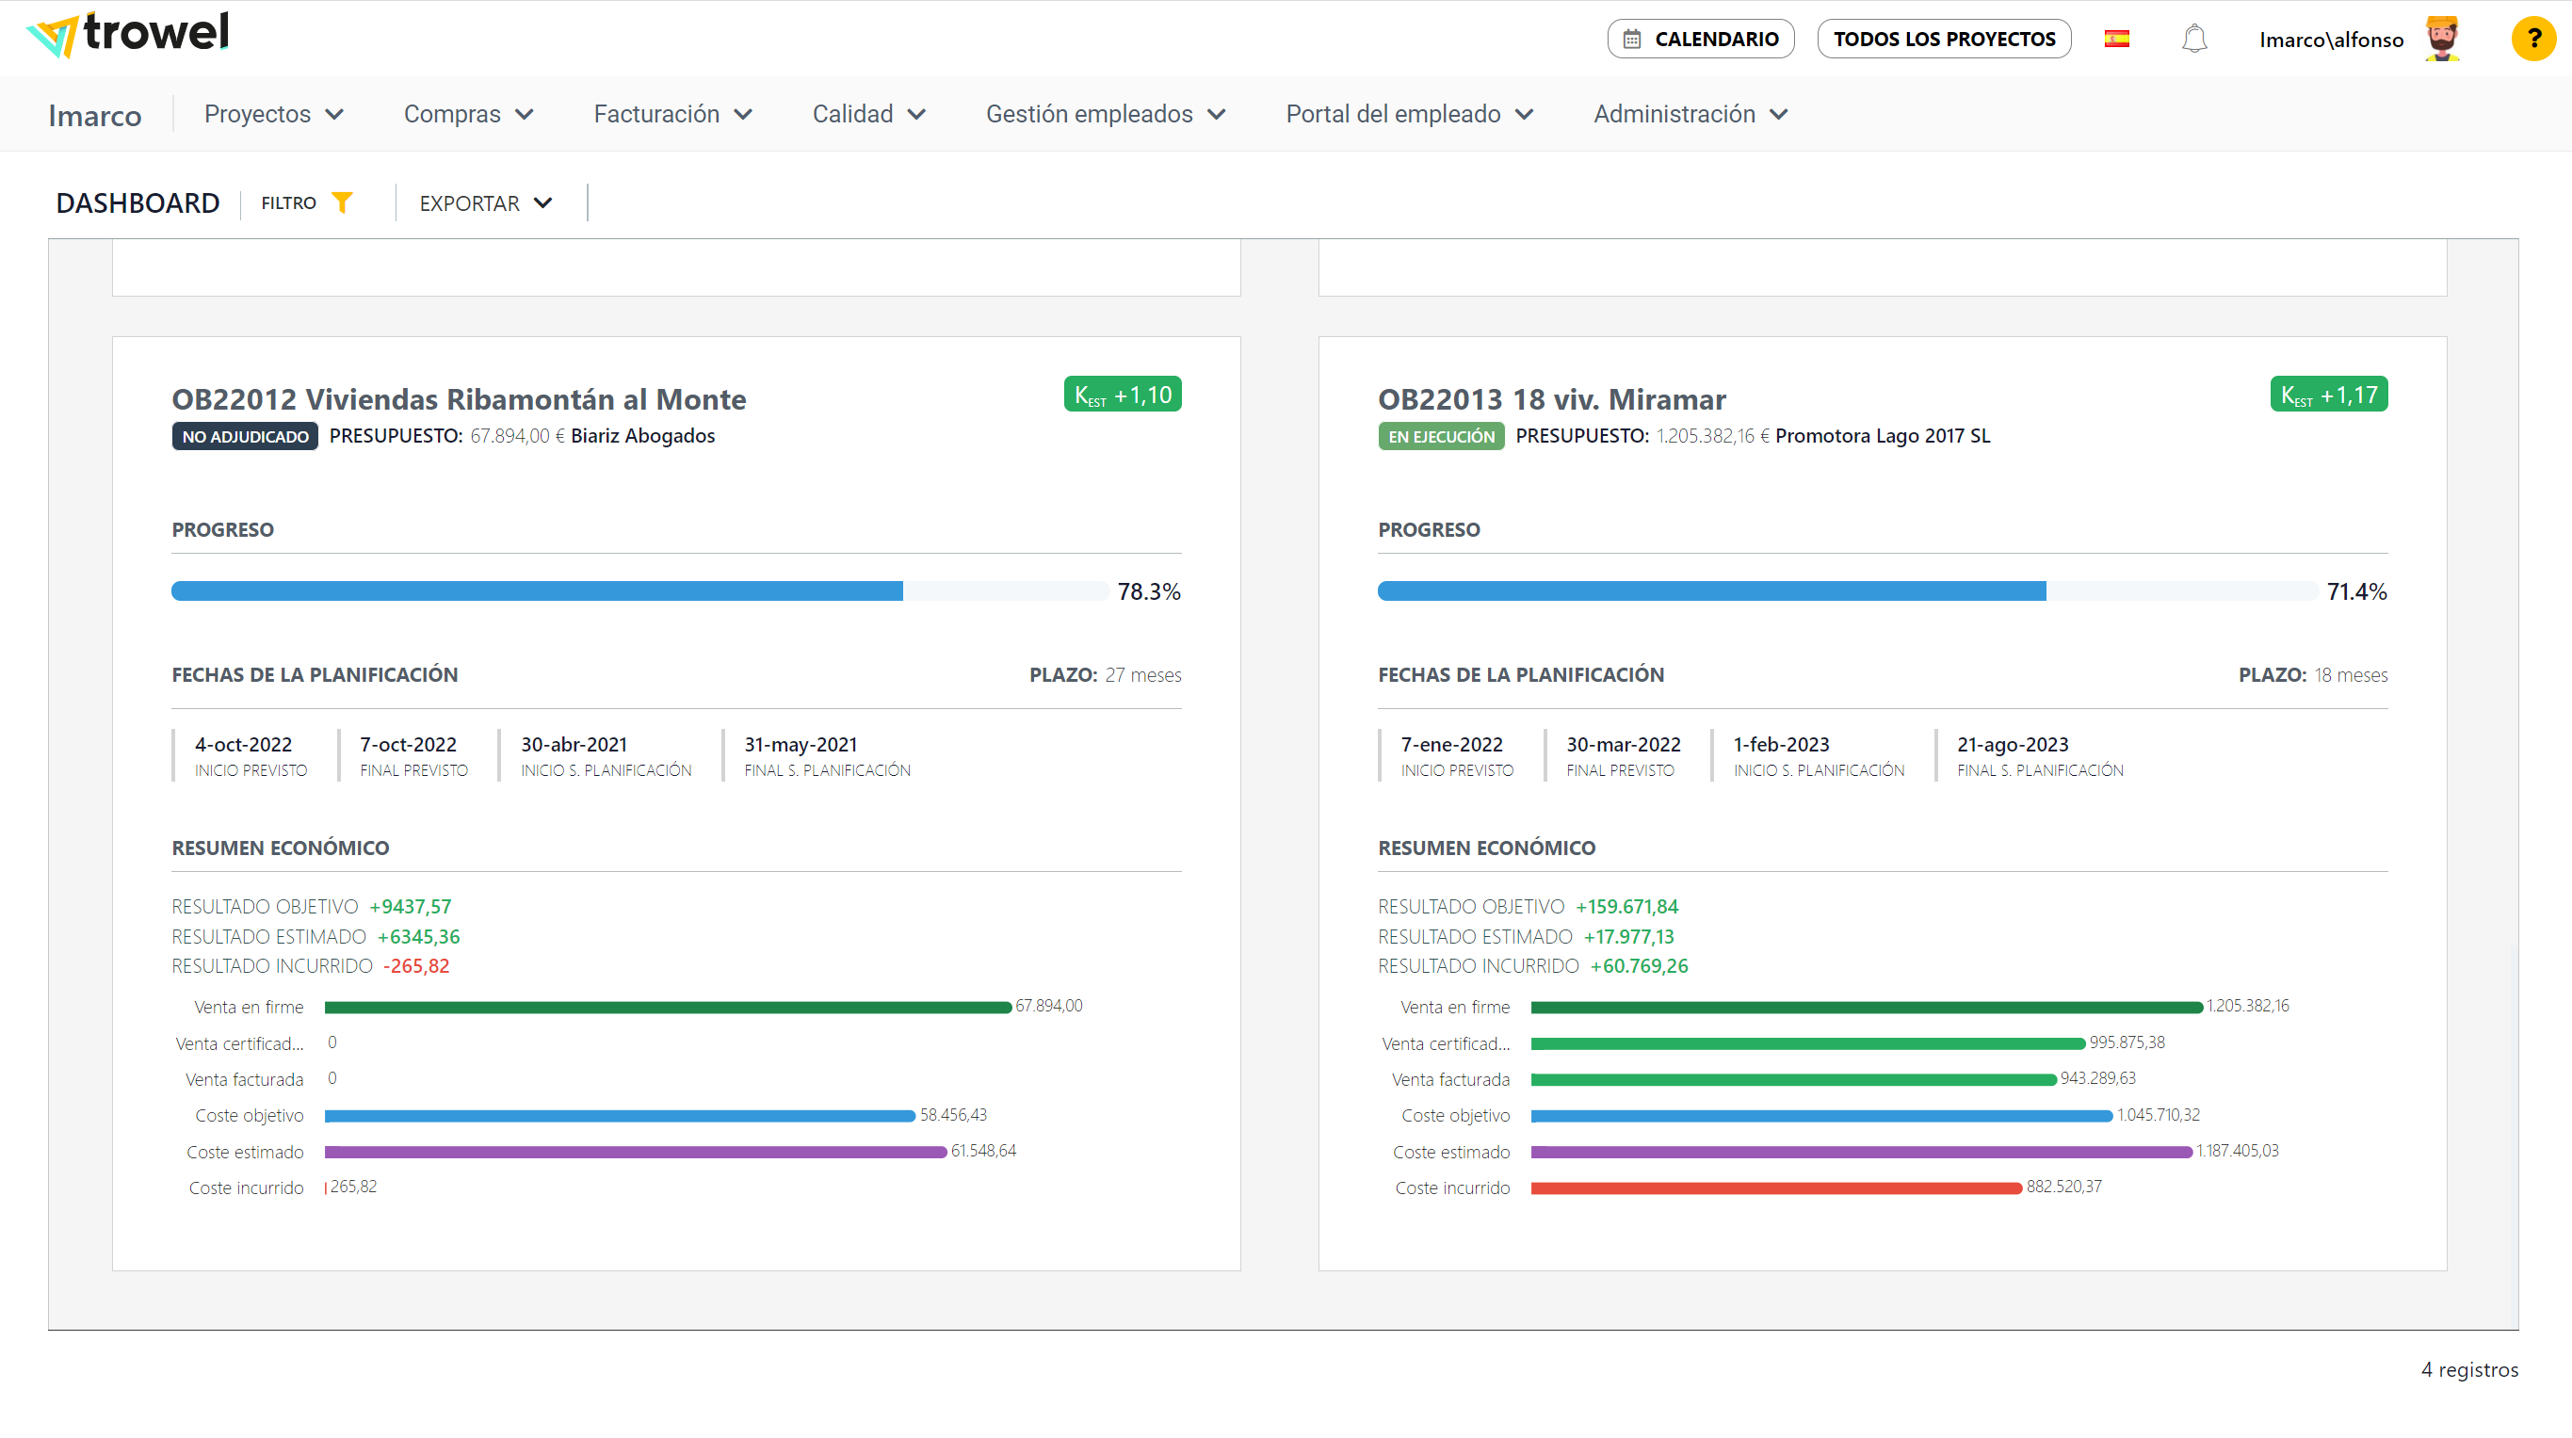Click the yellow filter funnel icon
The height and width of the screenshot is (1438, 2572).
342,202
